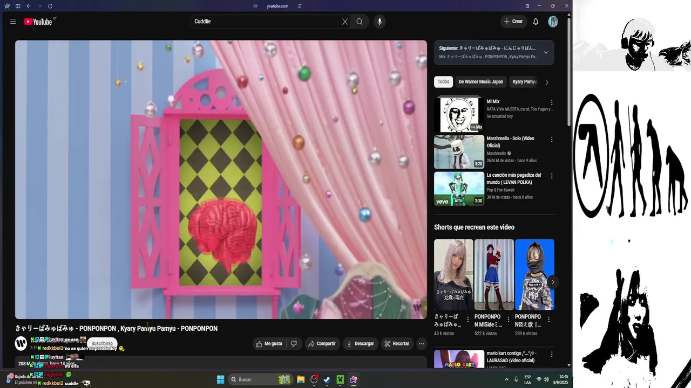The image size is (691, 388).
Task: Dislike the video with thumbs down
Action: [x=294, y=344]
